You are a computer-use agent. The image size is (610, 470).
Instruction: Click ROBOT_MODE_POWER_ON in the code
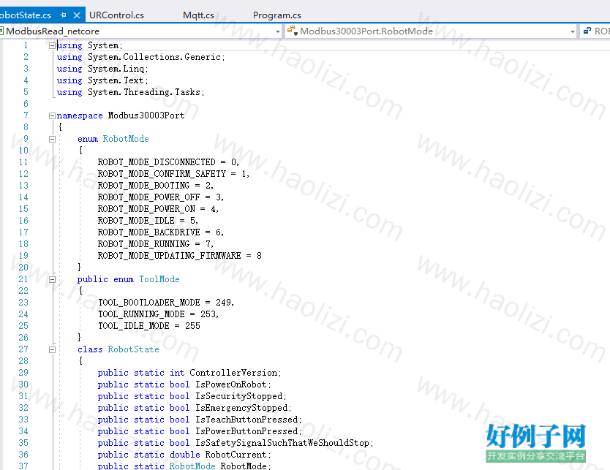(146, 209)
